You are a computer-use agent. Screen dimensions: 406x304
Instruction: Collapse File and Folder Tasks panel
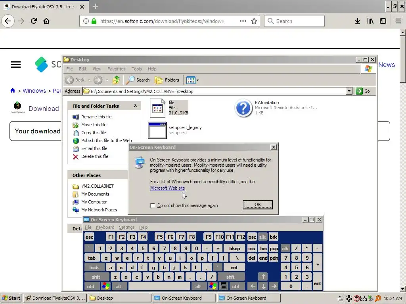pos(135,106)
